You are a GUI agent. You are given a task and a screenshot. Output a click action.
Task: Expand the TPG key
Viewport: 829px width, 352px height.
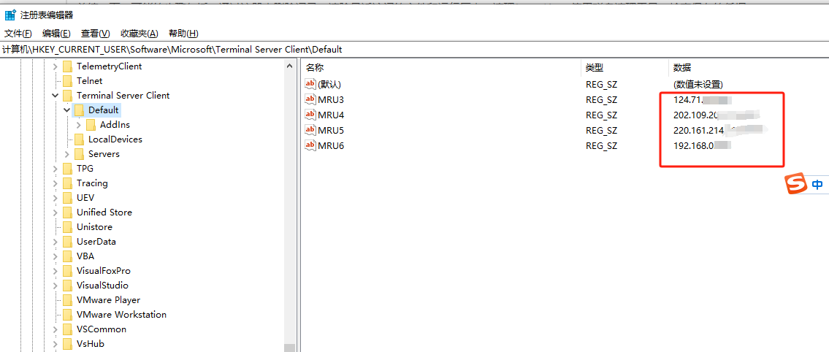[x=55, y=169]
